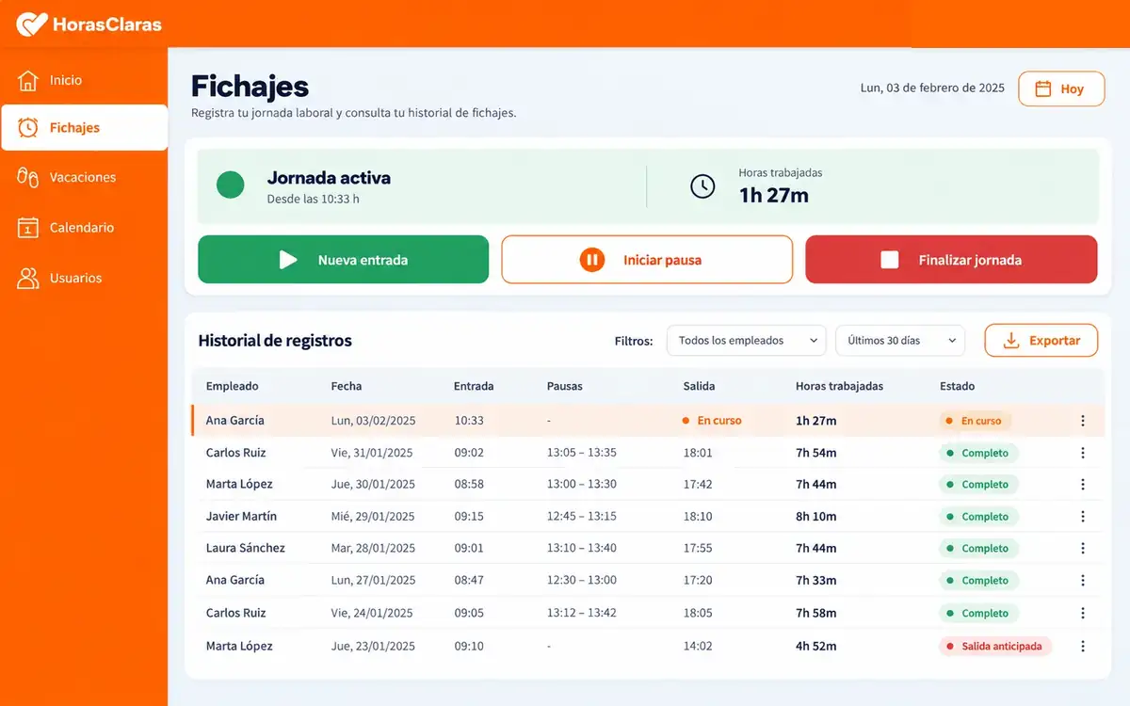Click the Estado column header
This screenshot has width=1130, height=706.
click(957, 386)
